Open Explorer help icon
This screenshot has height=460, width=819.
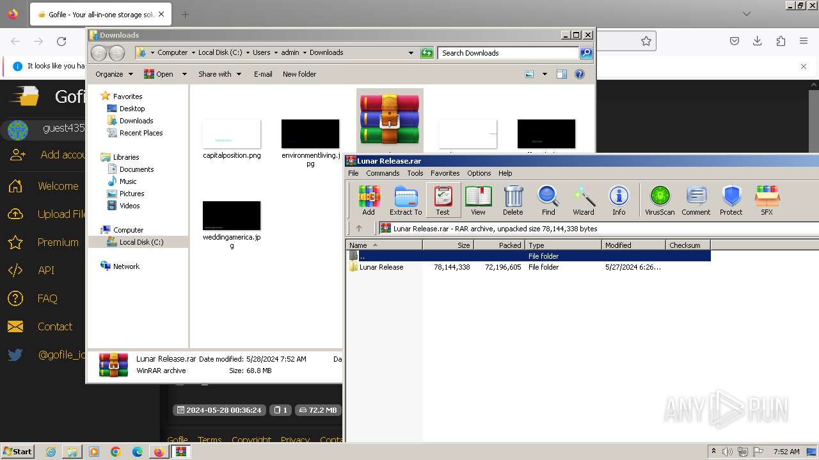coord(580,74)
